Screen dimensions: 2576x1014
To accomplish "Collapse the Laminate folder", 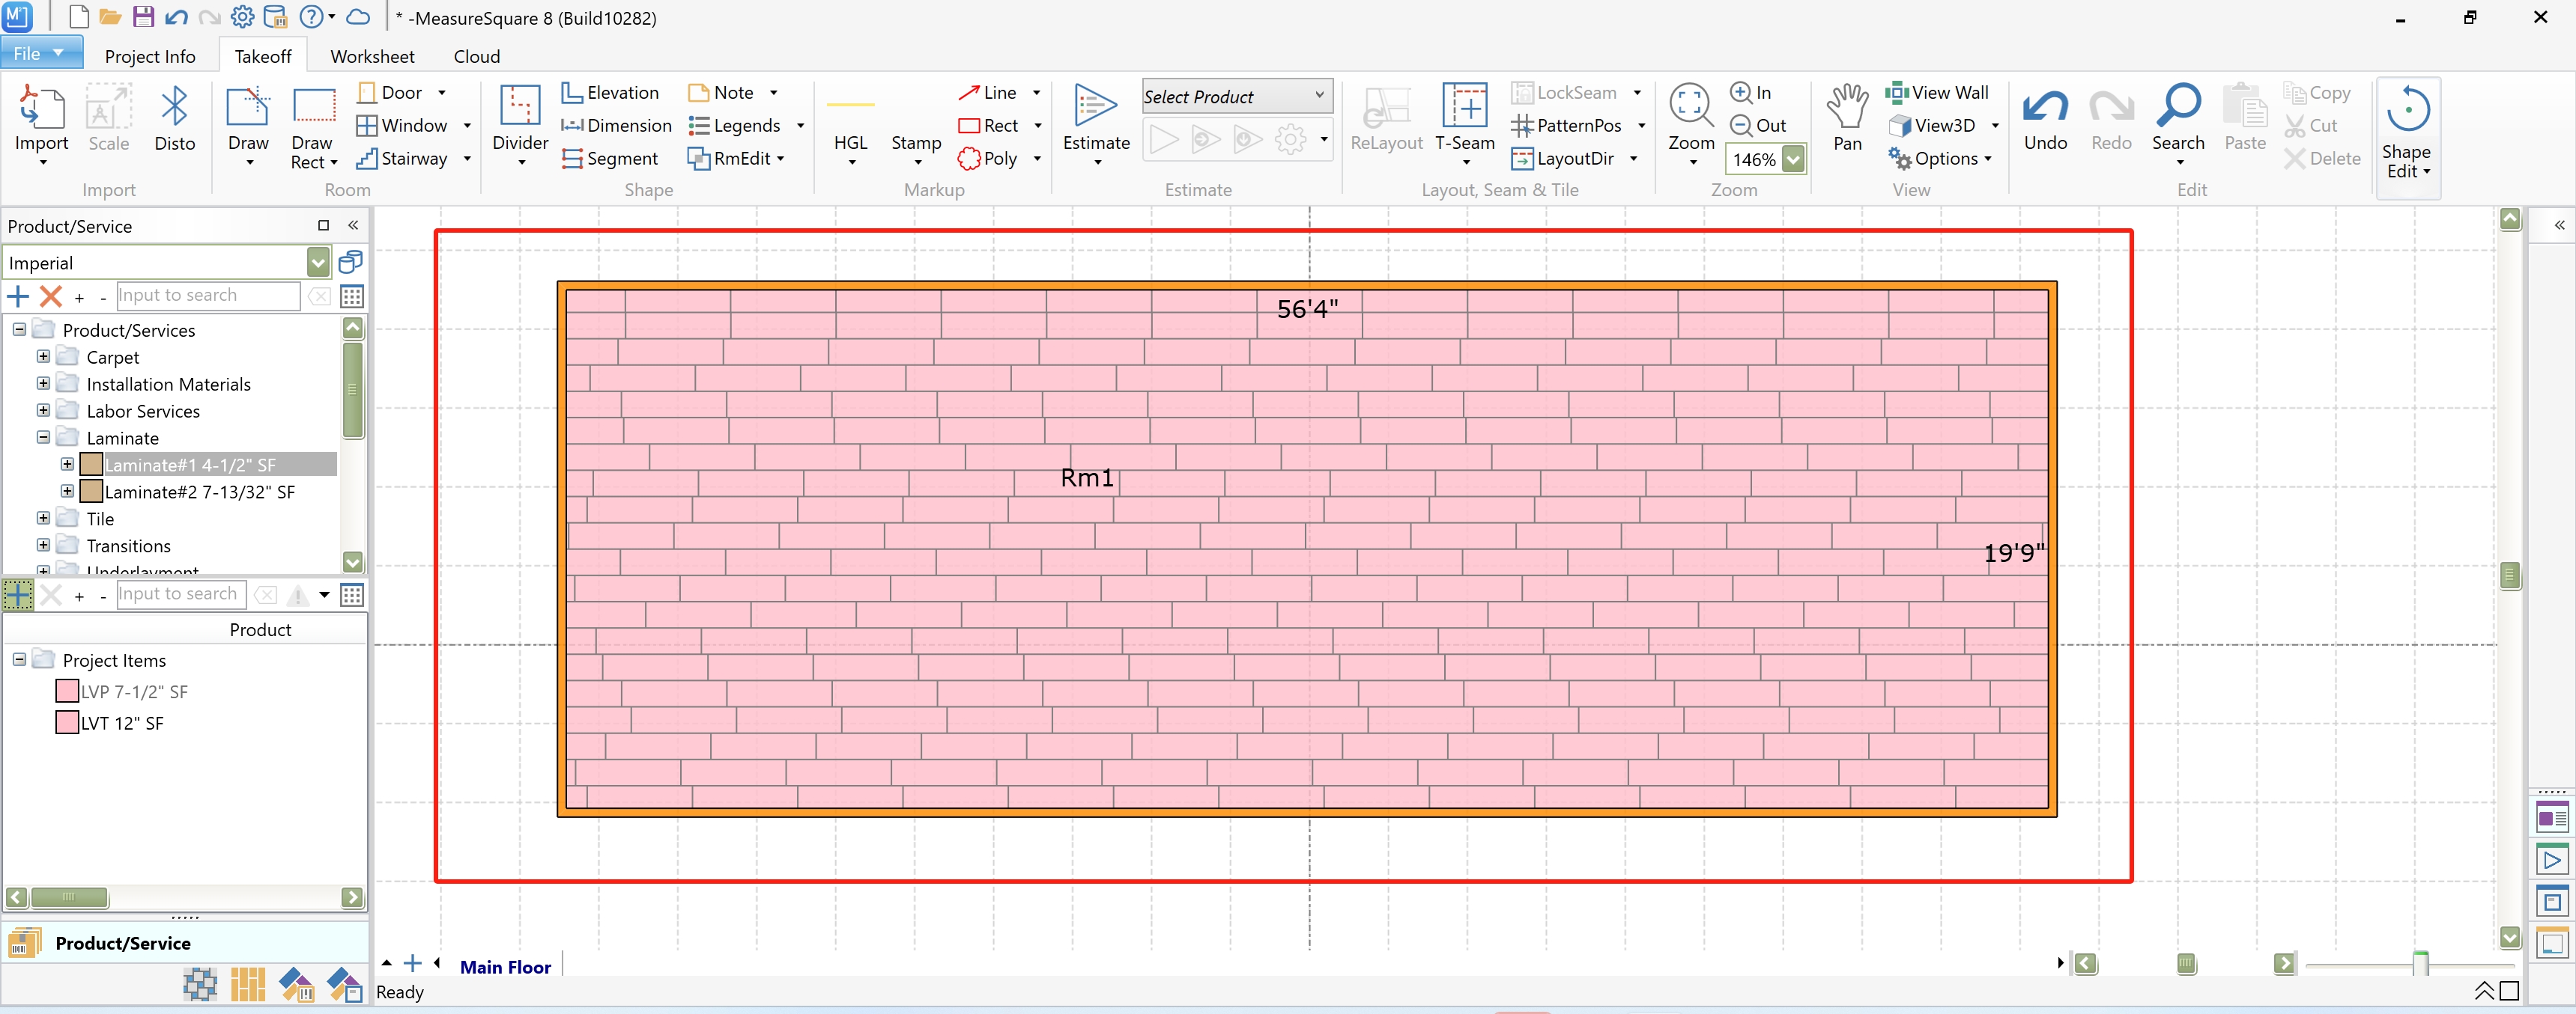I will tap(43, 438).
